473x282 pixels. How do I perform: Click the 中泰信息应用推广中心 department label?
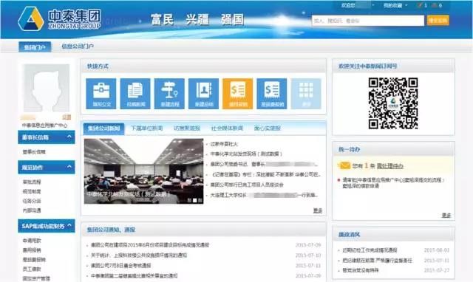click(44, 125)
